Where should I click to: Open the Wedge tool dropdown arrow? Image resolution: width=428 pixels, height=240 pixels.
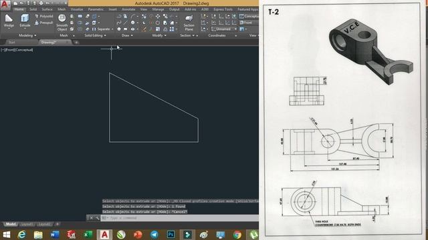(9, 28)
